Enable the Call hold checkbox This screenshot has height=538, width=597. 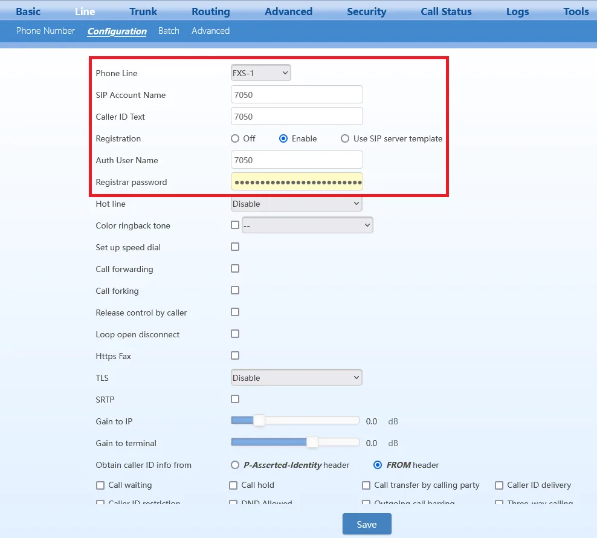[x=233, y=485]
